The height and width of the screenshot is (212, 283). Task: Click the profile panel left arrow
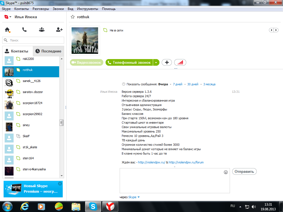tap(271, 30)
